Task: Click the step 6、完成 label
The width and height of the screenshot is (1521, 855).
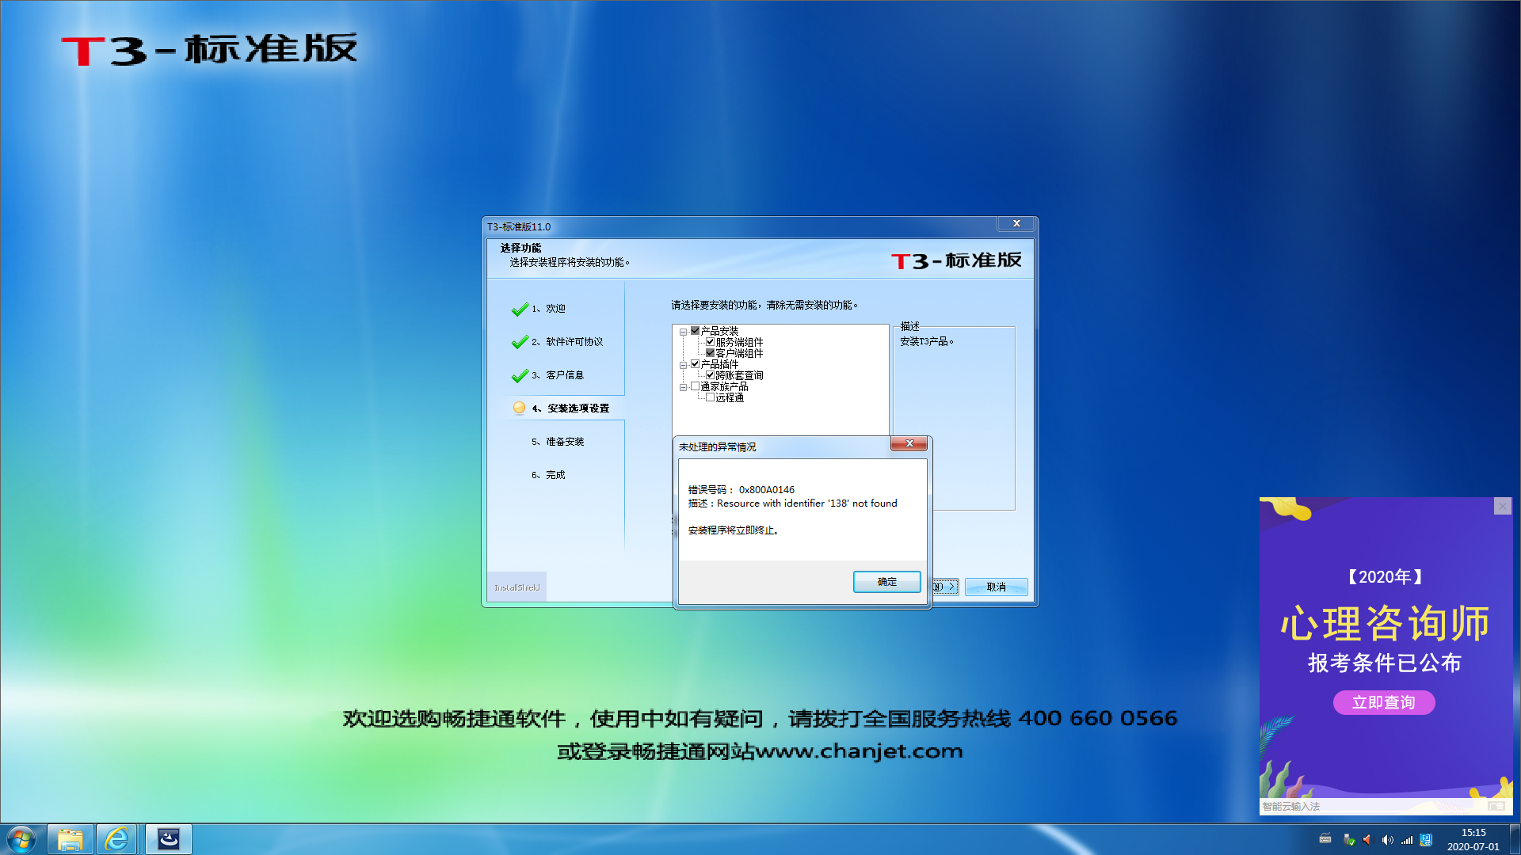Action: click(548, 475)
